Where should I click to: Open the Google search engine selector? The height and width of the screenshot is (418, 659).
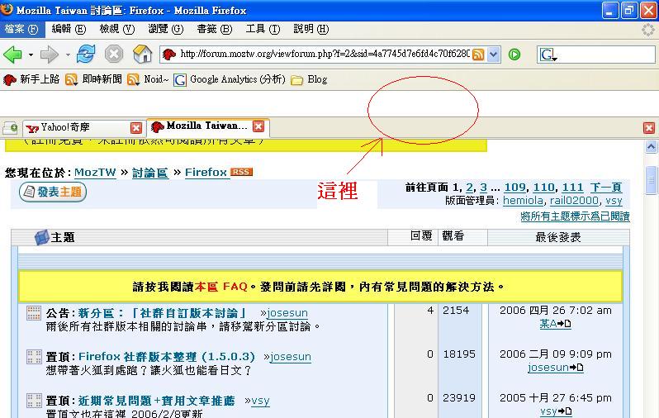(548, 55)
